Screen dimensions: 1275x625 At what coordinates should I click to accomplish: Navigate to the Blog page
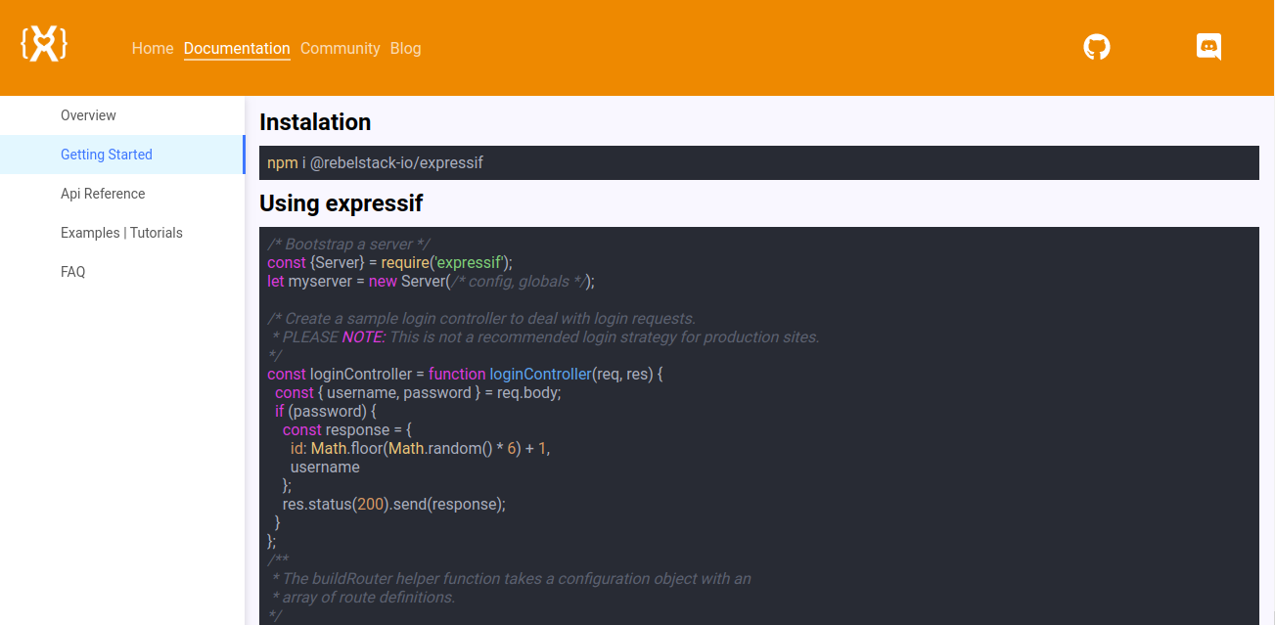coord(405,48)
